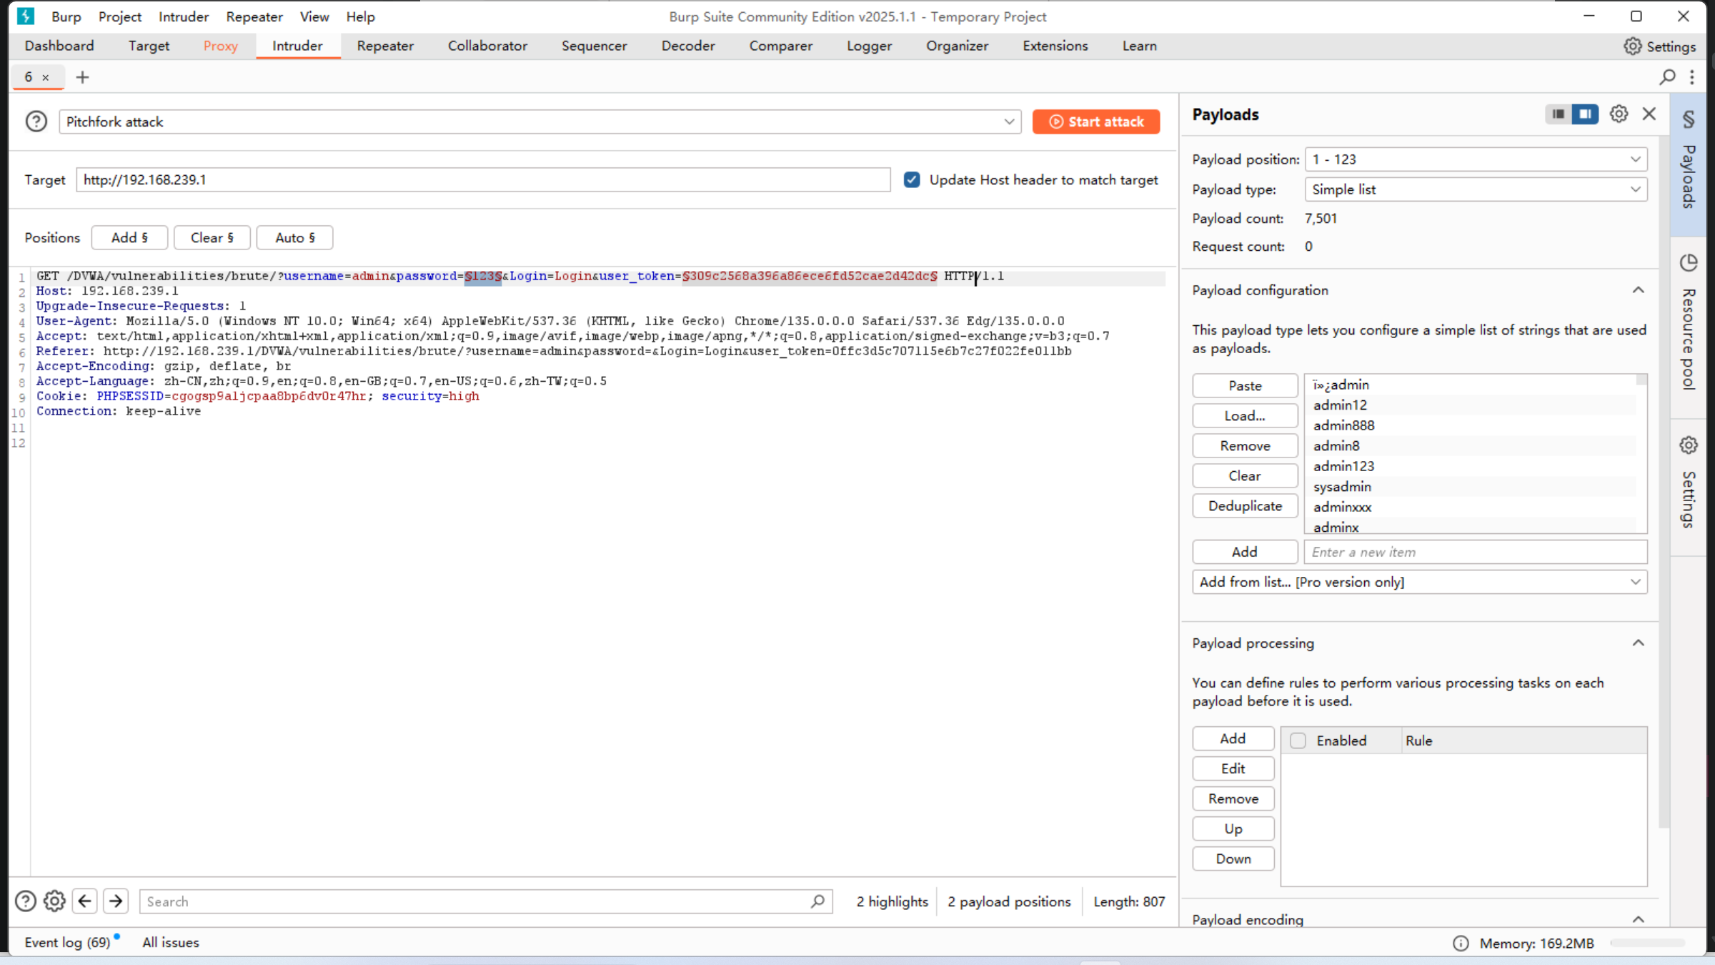Click Clear § positions button
The height and width of the screenshot is (965, 1715).
pos(212,237)
